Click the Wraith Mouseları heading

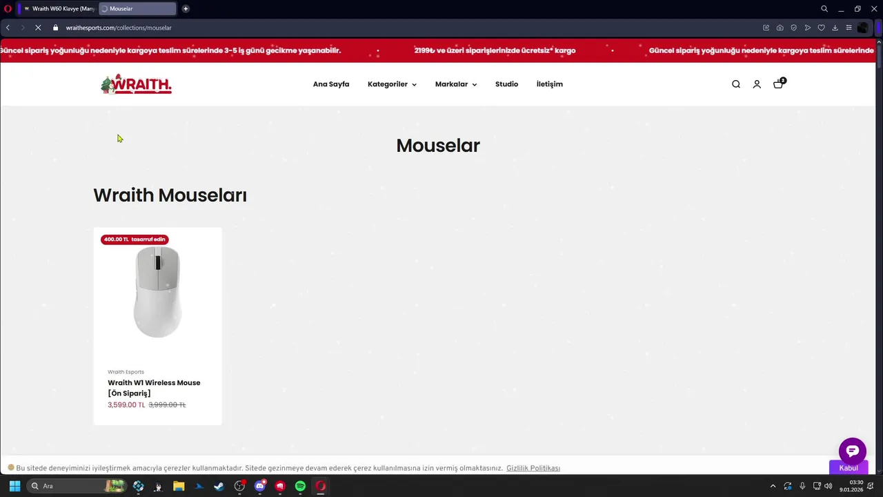click(x=170, y=195)
